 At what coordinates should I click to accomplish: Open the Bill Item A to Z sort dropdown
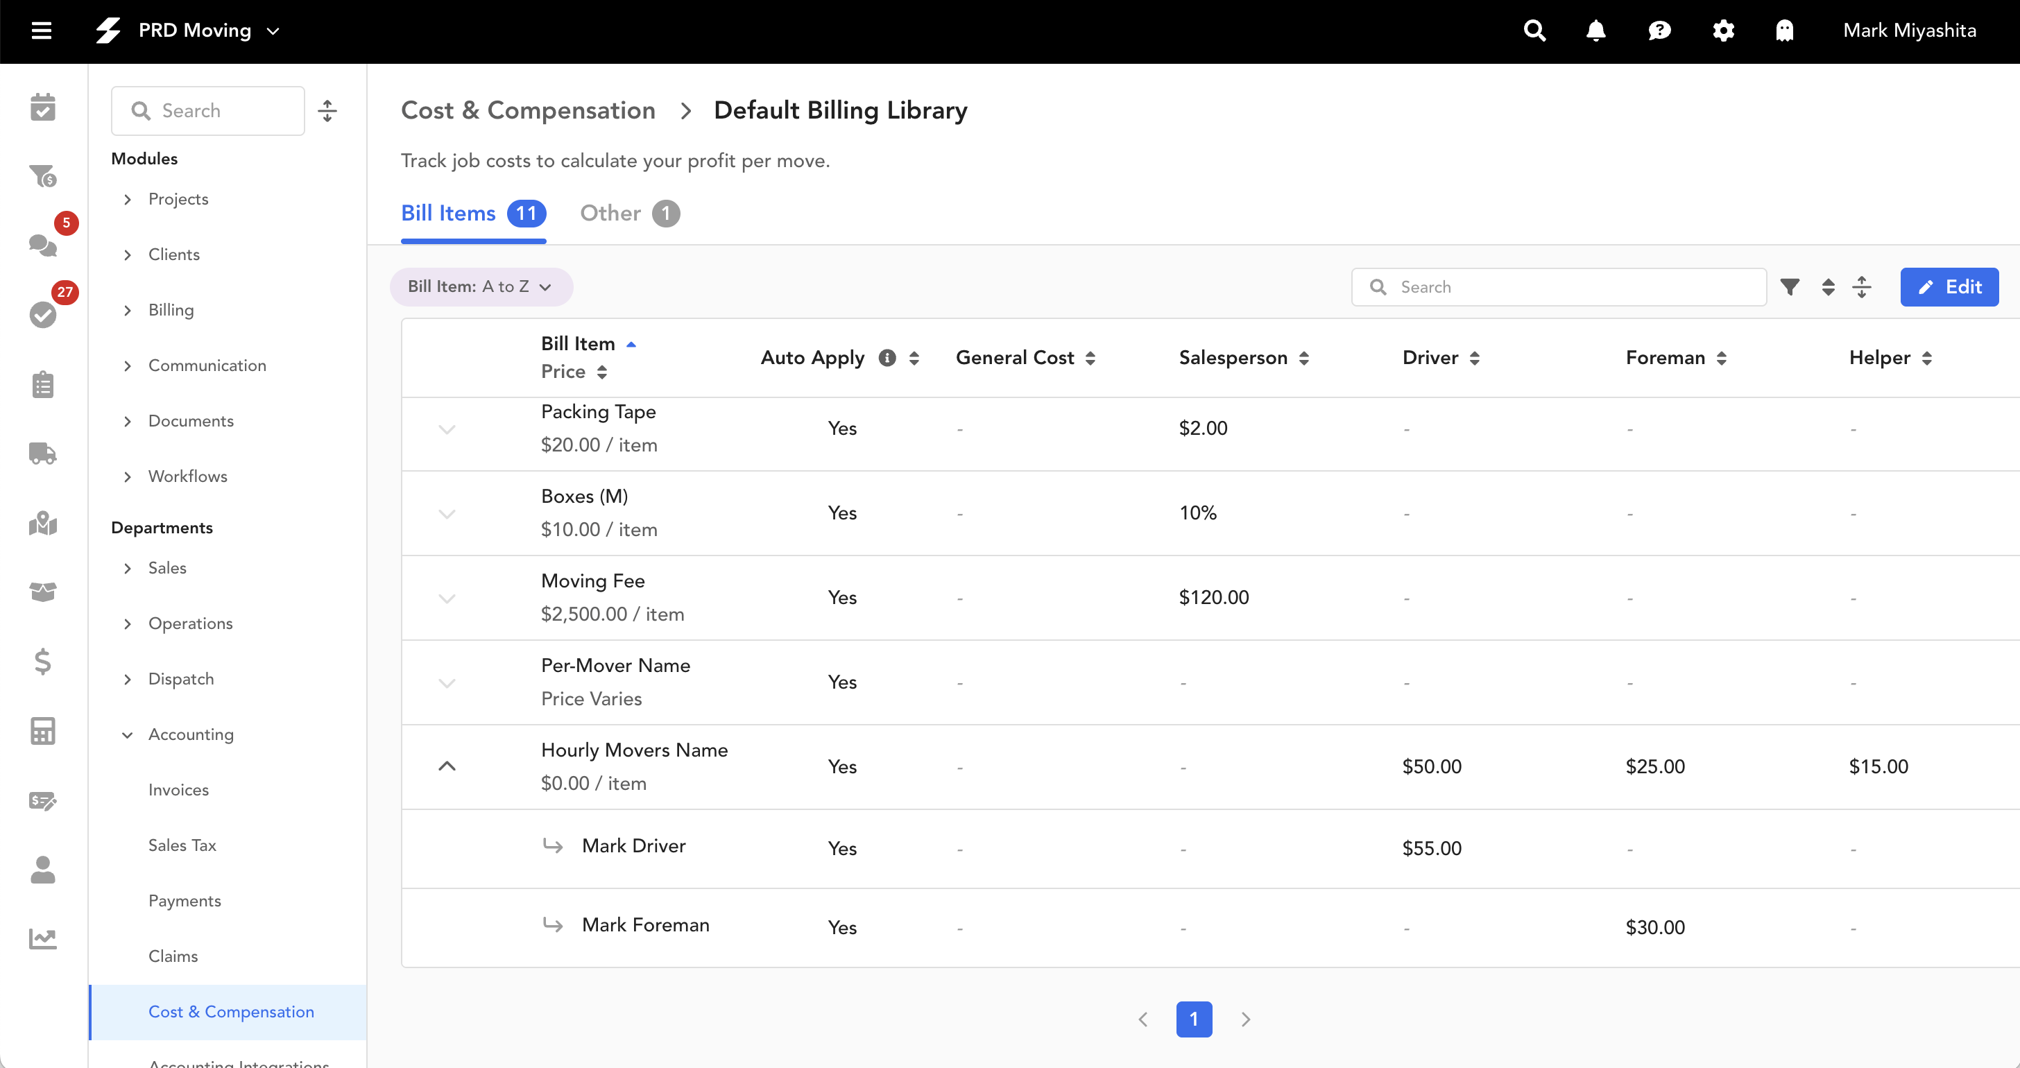tap(481, 287)
